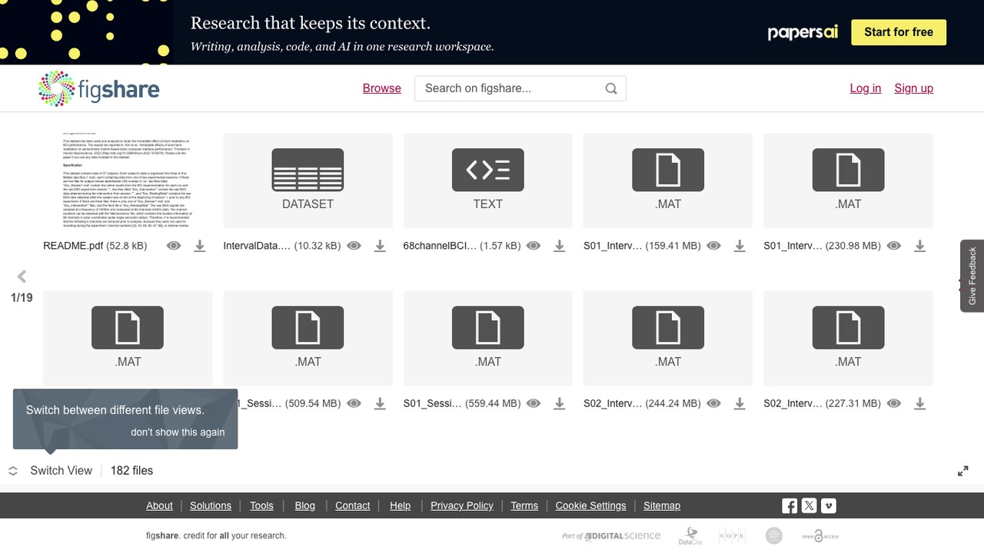
Task: Preview the IntervalData file with eye icon
Action: click(354, 246)
